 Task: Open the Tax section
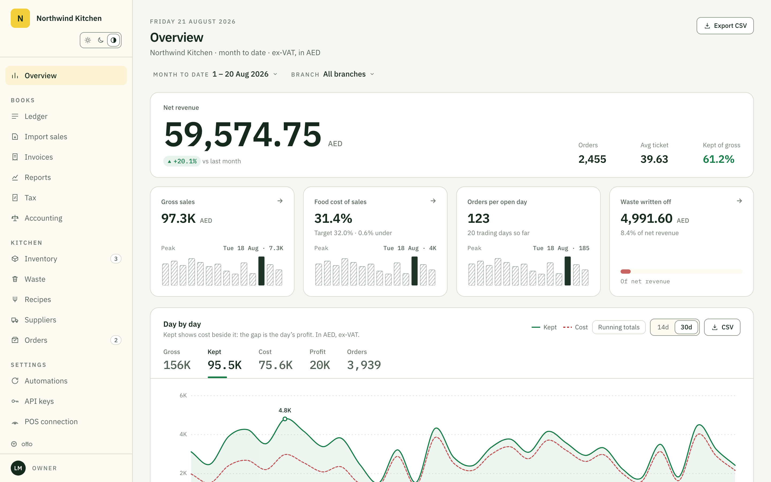66,198
